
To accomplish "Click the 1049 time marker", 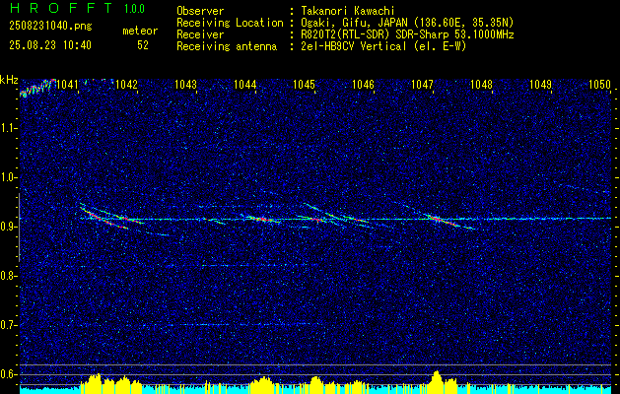I will [x=540, y=84].
